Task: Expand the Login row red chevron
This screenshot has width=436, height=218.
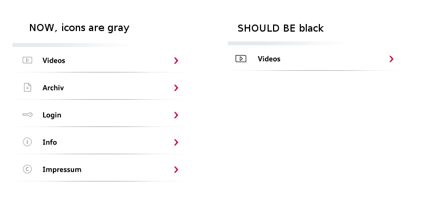Action: [x=176, y=115]
